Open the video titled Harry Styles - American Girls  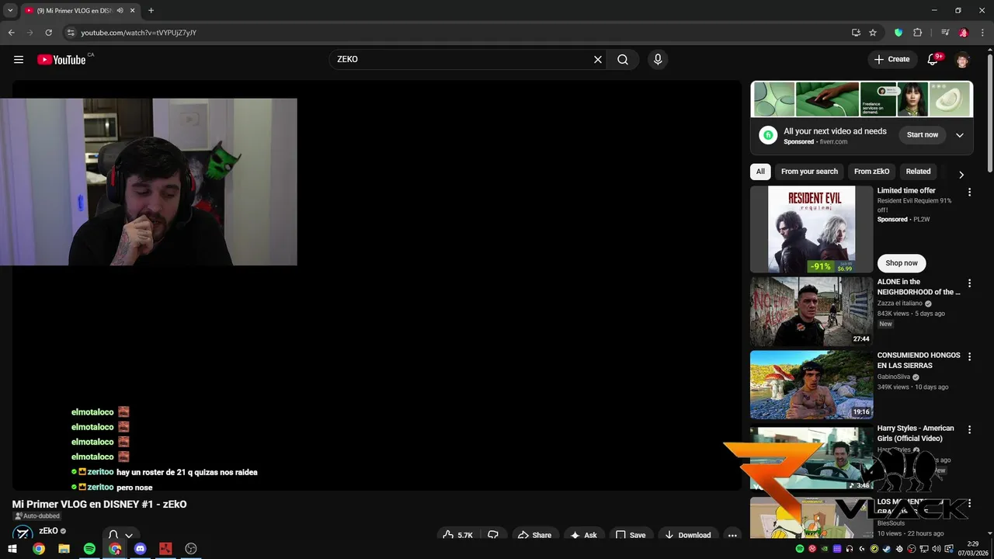click(x=916, y=433)
